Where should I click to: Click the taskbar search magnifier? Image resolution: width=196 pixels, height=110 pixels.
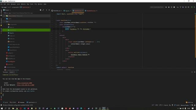[x=6, y=108]
